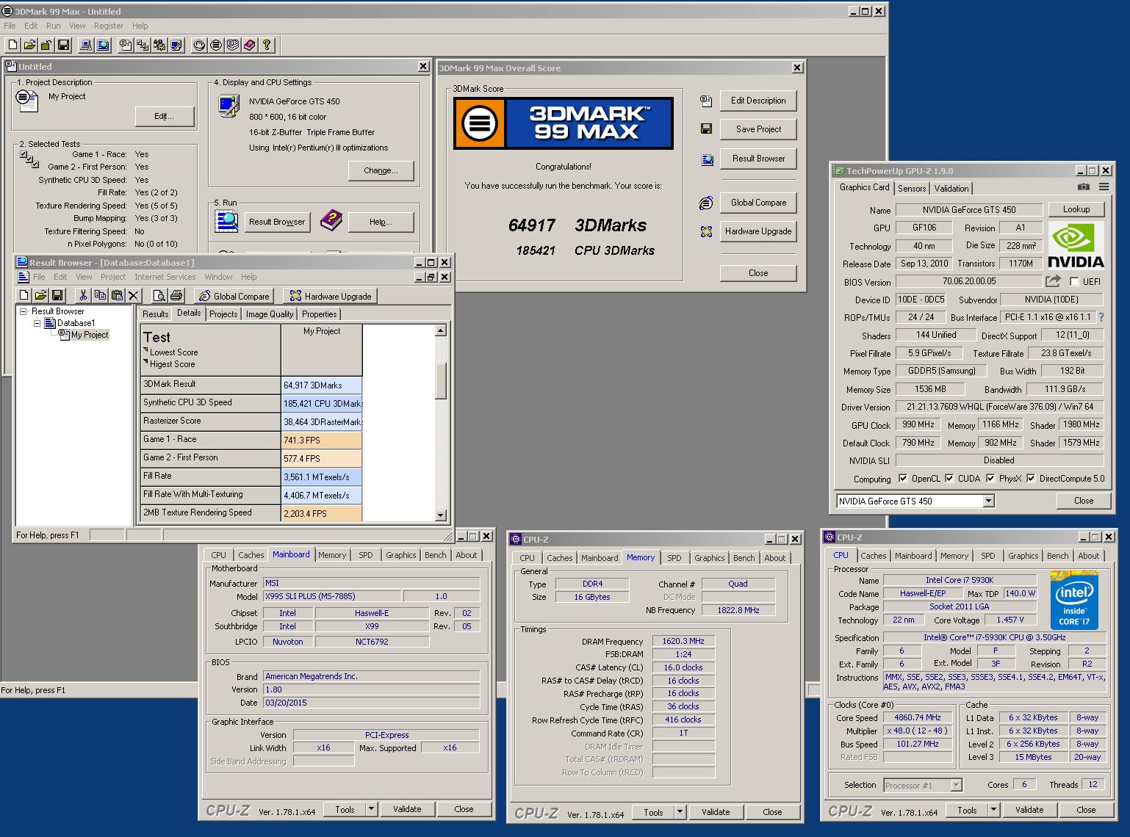This screenshot has height=837, width=1130.
Task: Click the Printer icon in Result Browser toolbar
Action: [176, 295]
